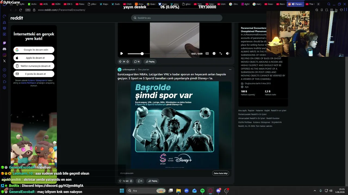348x195 pixels.
Task: Open 'Ana sayfa' footer link
Action: tap(243, 110)
